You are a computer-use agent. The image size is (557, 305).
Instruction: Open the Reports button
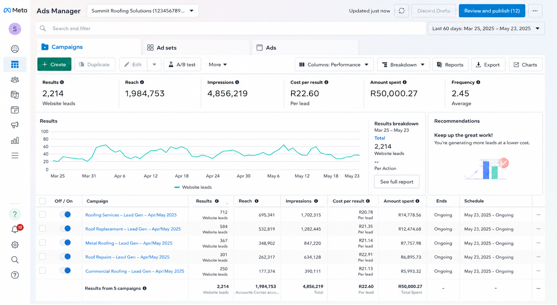point(450,65)
